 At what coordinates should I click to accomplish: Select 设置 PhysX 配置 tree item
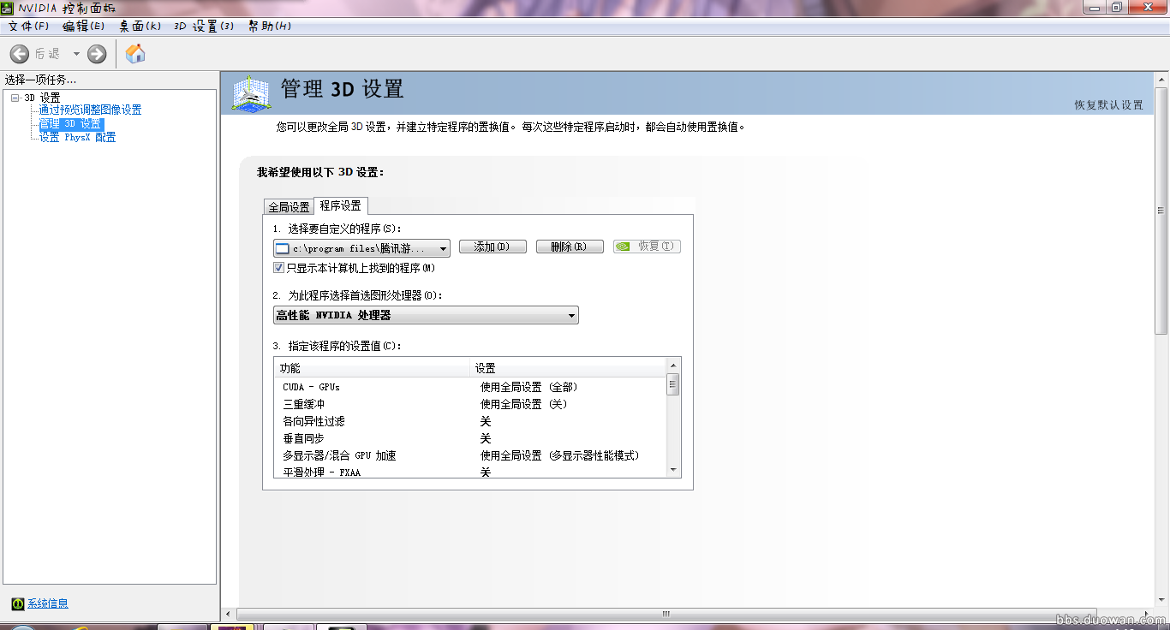pyautogui.click(x=77, y=137)
